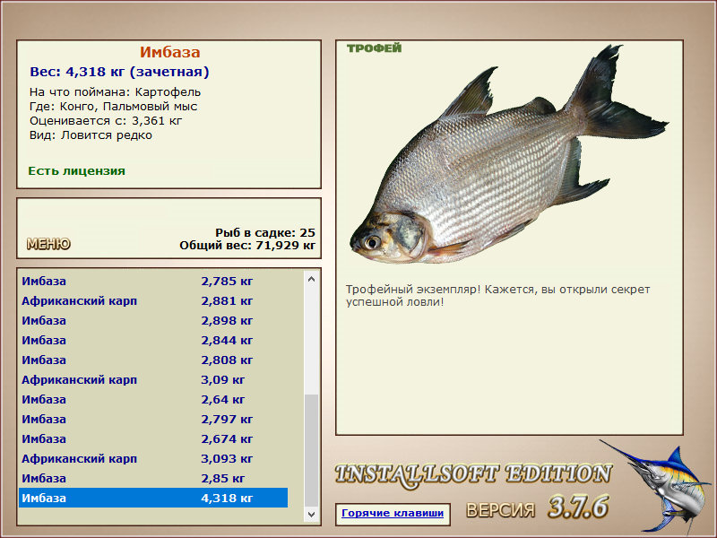Select the Имбаза 2,85 кг row

153,478
